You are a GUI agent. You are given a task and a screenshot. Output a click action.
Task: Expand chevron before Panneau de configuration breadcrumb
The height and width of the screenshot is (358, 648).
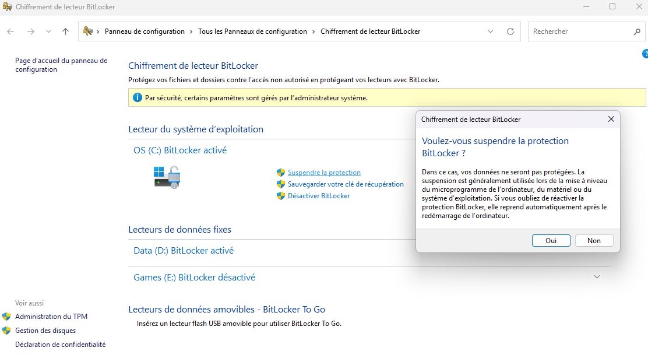coord(98,32)
